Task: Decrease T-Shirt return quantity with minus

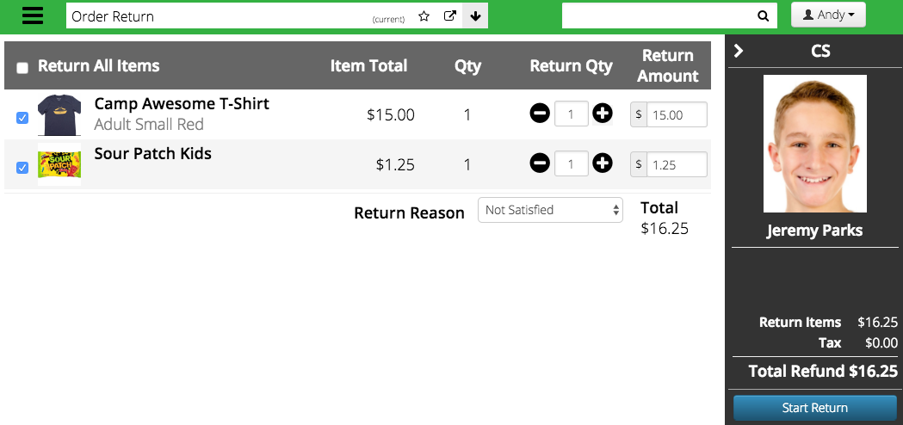Action: [540, 114]
